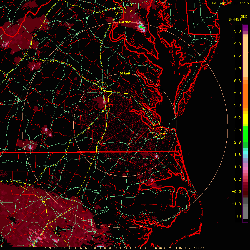Click the 2.6 value on color scale
This screenshot has width=250, height=250.
pyautogui.click(x=237, y=142)
